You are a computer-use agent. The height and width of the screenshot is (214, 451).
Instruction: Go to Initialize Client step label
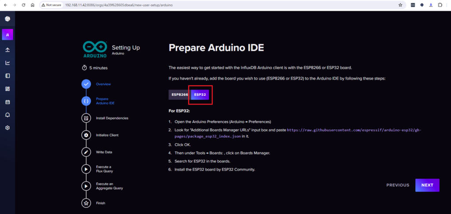click(x=107, y=135)
